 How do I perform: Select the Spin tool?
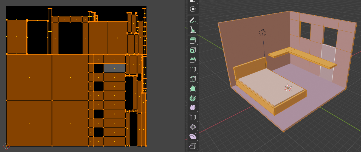(x=193, y=98)
